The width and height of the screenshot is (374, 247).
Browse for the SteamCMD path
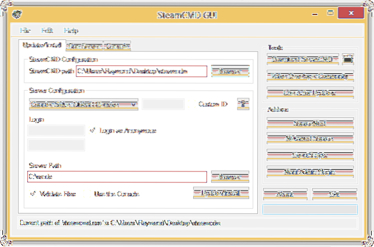click(x=230, y=71)
